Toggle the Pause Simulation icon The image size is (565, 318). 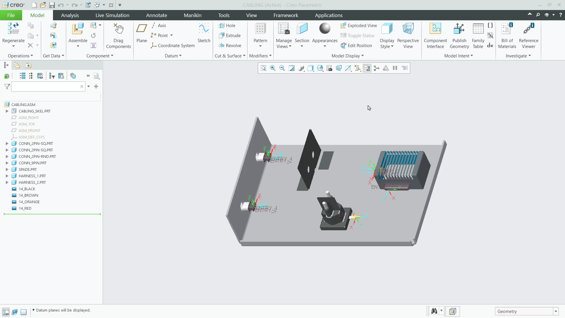click(x=395, y=68)
